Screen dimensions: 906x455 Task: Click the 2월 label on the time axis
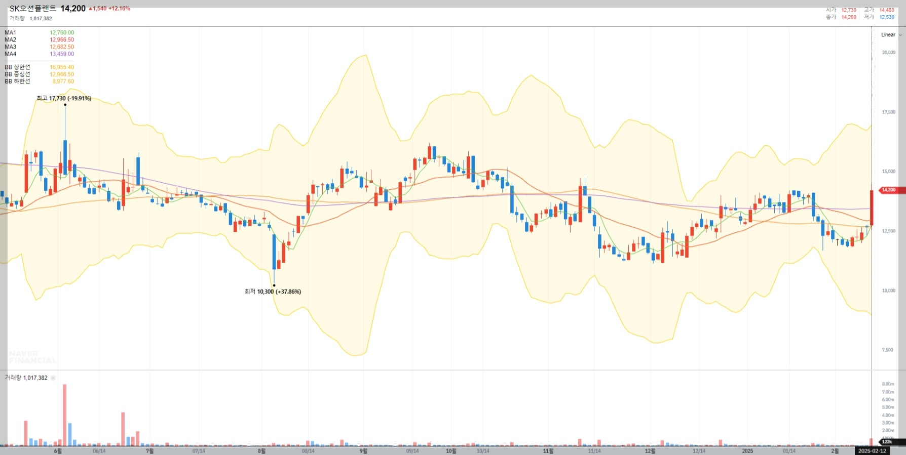(x=835, y=451)
